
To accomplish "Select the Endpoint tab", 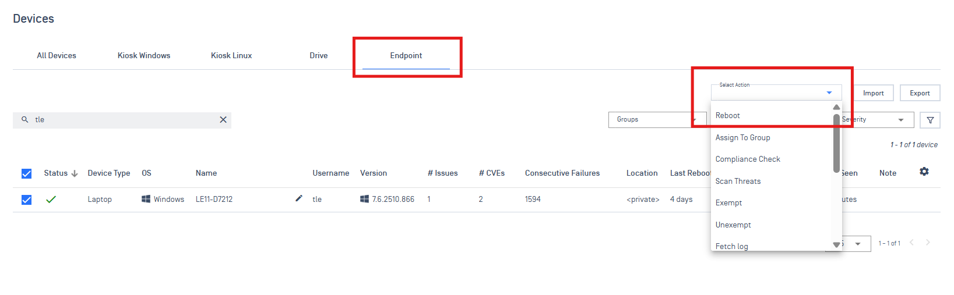I will pos(406,56).
